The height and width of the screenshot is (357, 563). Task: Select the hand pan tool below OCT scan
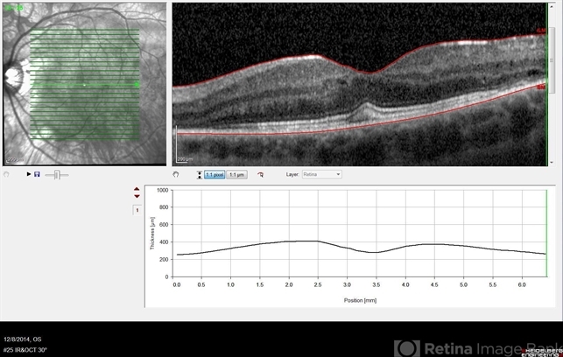coord(176,175)
